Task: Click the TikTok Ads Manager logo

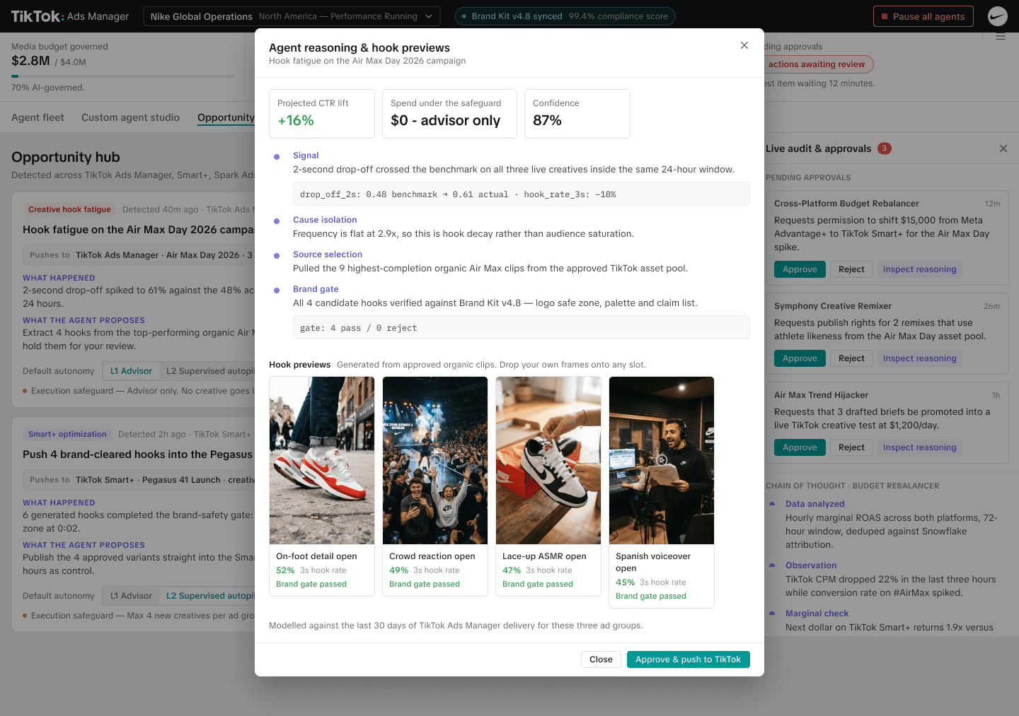Action: 70,16
